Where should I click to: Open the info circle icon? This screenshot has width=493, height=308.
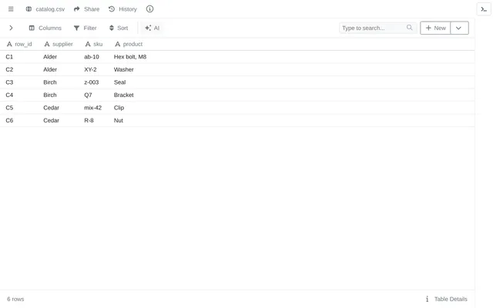coord(149,9)
